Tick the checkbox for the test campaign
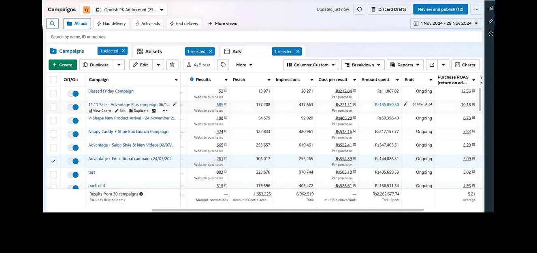The height and width of the screenshot is (253, 537). (53, 174)
